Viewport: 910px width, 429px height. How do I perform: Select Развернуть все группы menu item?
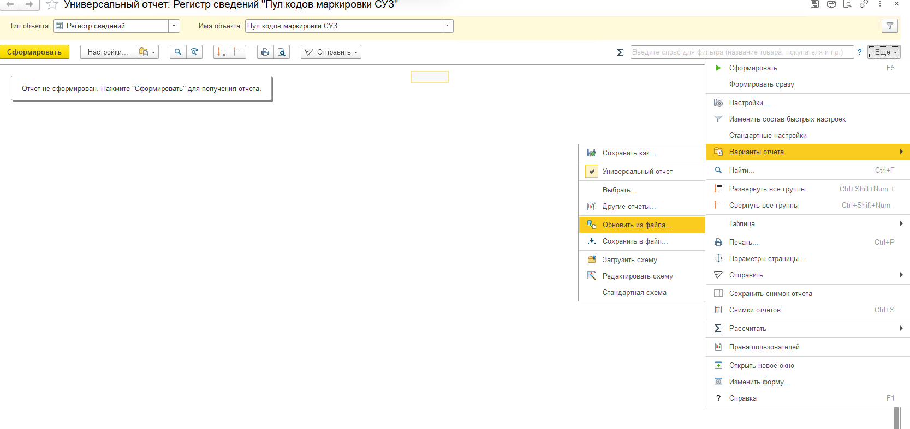(x=808, y=189)
